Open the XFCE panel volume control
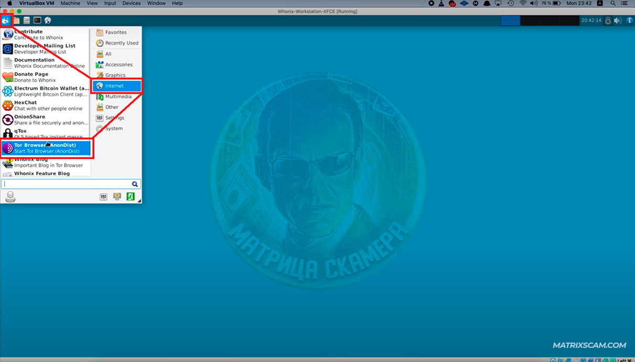The width and height of the screenshot is (635, 362). tap(618, 20)
